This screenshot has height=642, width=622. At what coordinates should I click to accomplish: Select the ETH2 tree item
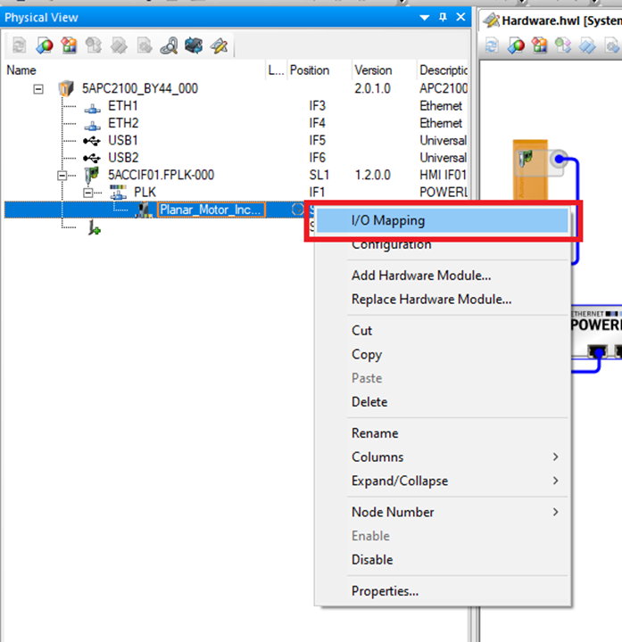tap(123, 123)
